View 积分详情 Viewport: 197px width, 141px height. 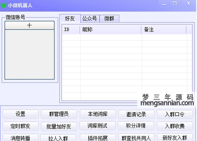tap(136, 126)
